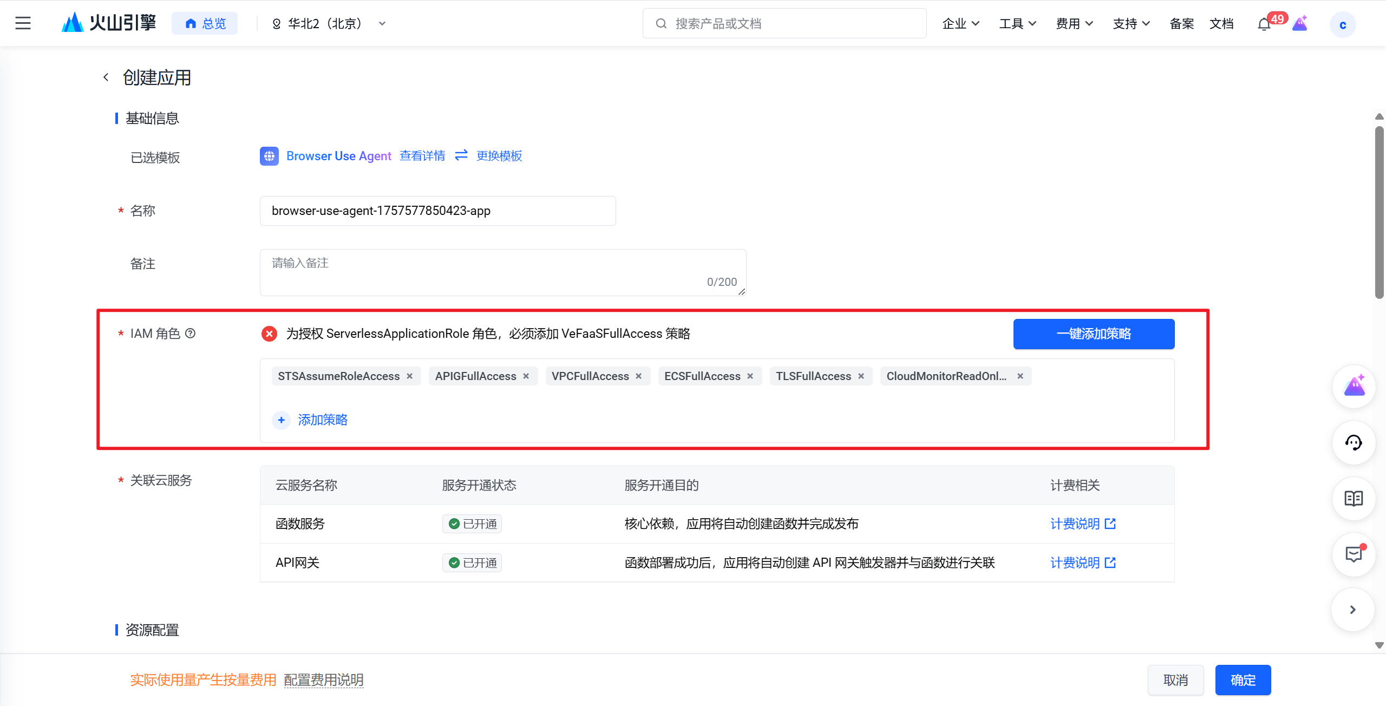
Task: Open 查看详情 for Browser Use Agent
Action: [422, 155]
